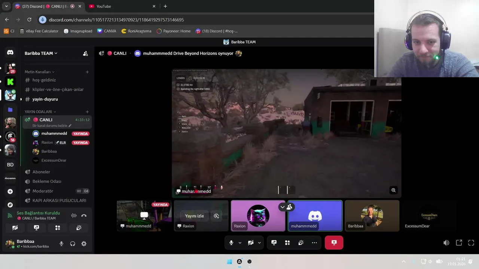The height and width of the screenshot is (269, 479).
Task: Deafen with the headphones icon in the user panel
Action: click(x=73, y=244)
